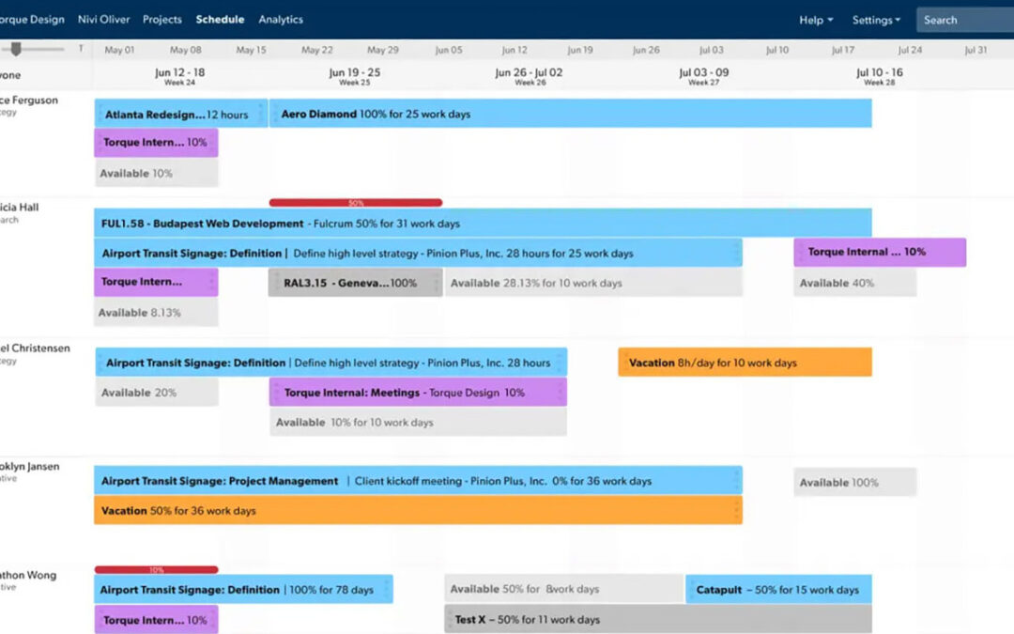Switch to the Projects tab
The image size is (1014, 634).
(x=161, y=19)
